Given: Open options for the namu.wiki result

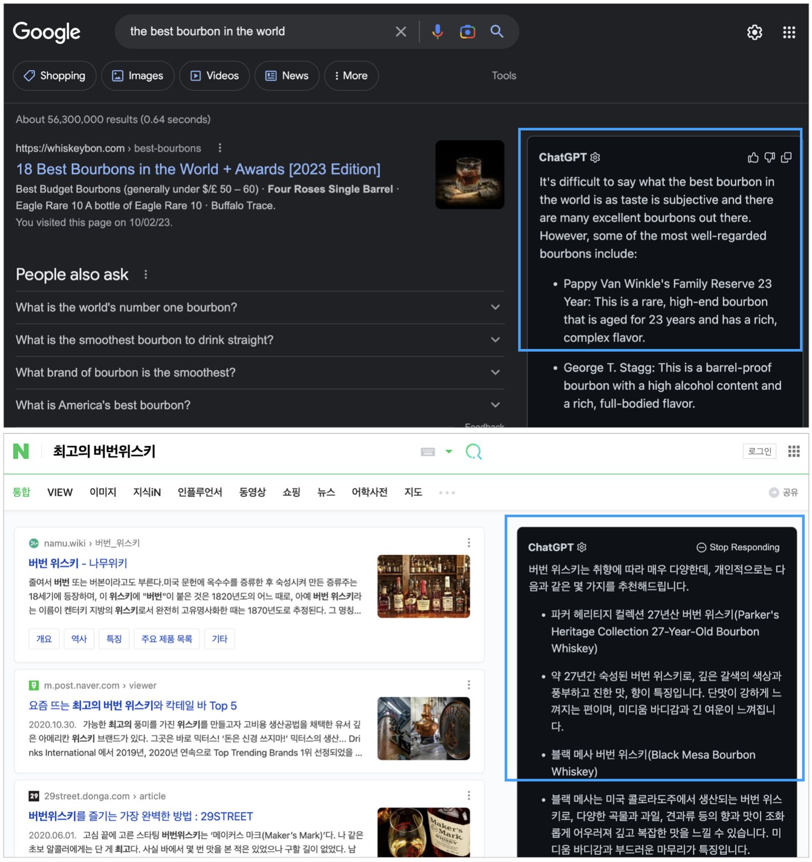Looking at the screenshot, I should coord(469,542).
